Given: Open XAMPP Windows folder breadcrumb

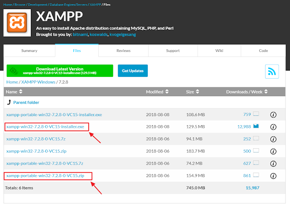Looking at the screenshot, I should 38,82.
